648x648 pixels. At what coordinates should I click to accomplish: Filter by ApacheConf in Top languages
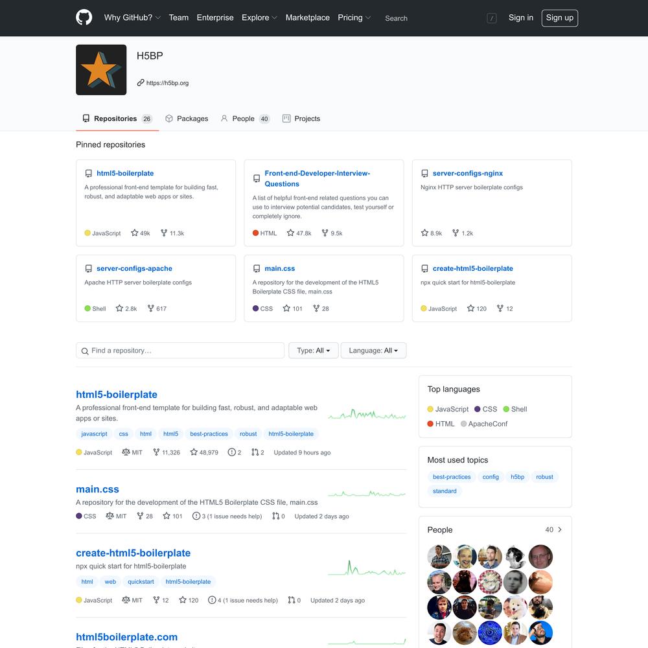(484, 424)
